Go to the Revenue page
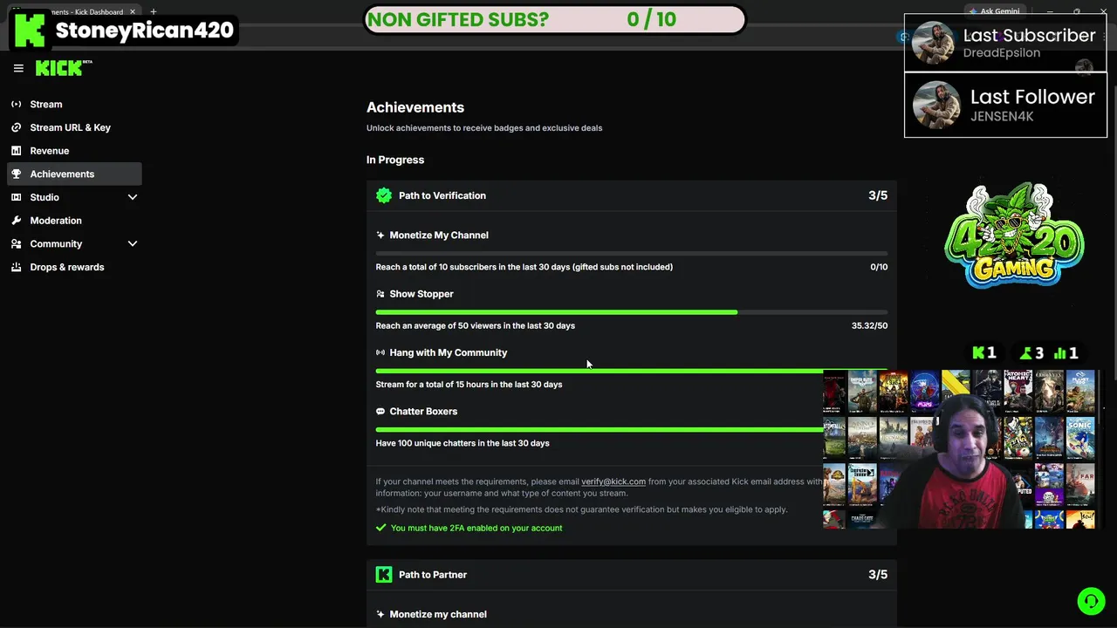This screenshot has height=628, width=1117. pyautogui.click(x=74, y=151)
